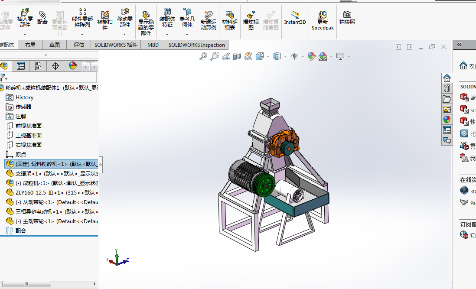Click Apply Scene icon
476x289 pixels.
[x=323, y=56]
